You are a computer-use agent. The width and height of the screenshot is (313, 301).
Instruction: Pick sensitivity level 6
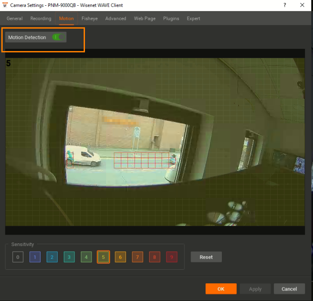(120, 257)
